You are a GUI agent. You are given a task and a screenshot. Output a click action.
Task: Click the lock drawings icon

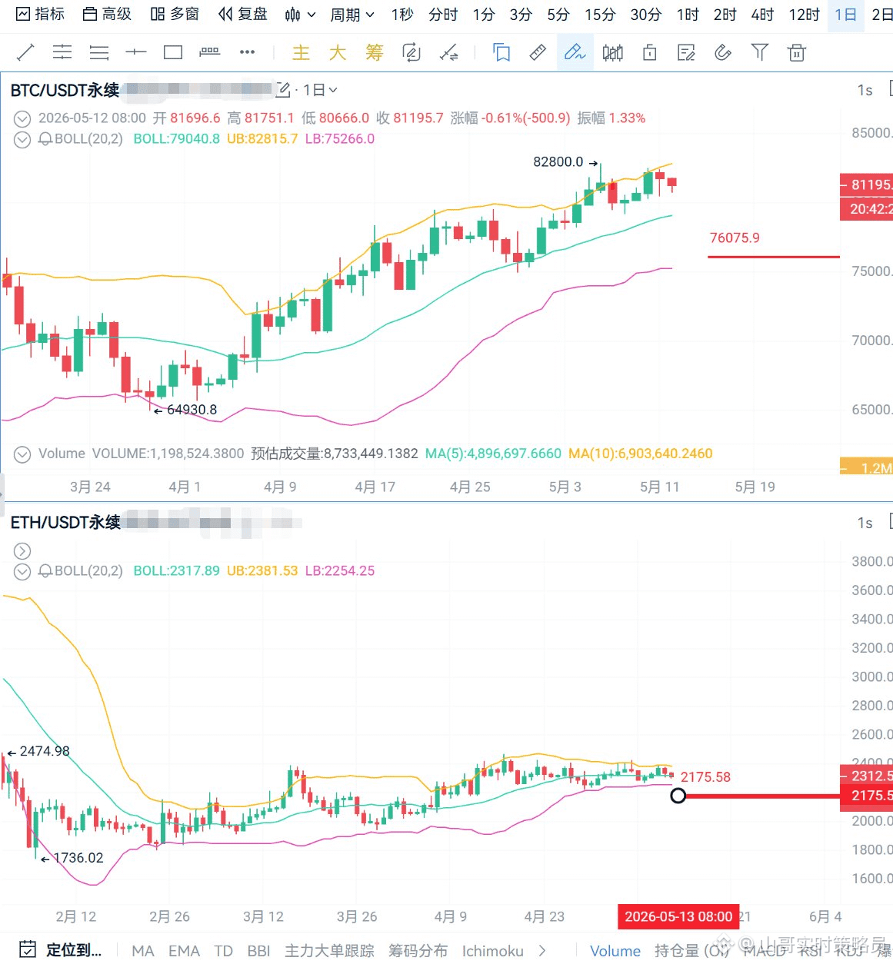(650, 52)
